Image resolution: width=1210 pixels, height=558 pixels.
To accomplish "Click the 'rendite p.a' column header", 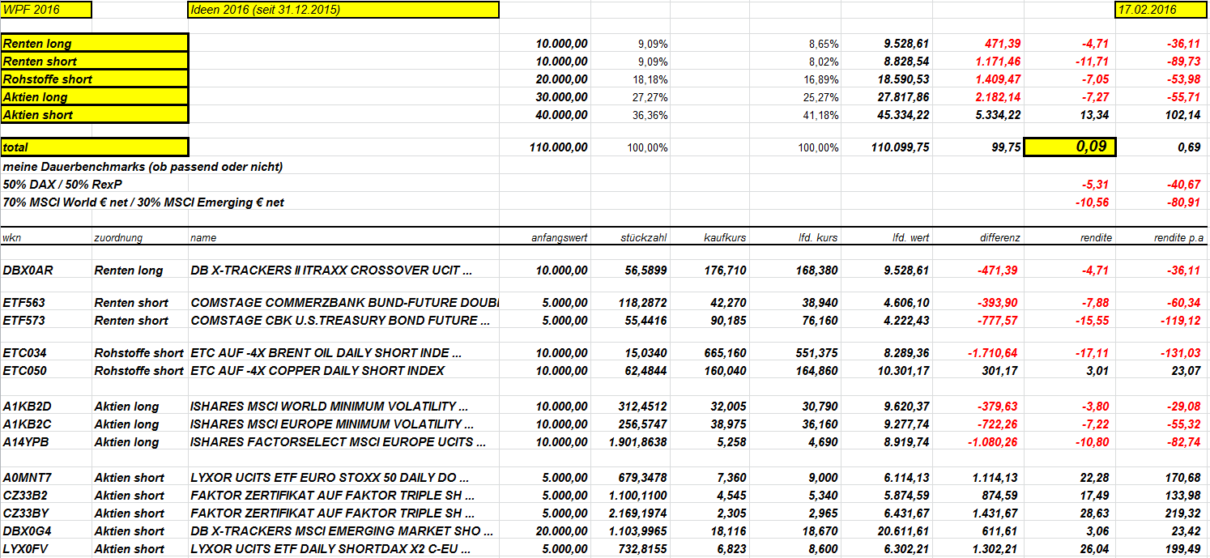I will 1178,238.
